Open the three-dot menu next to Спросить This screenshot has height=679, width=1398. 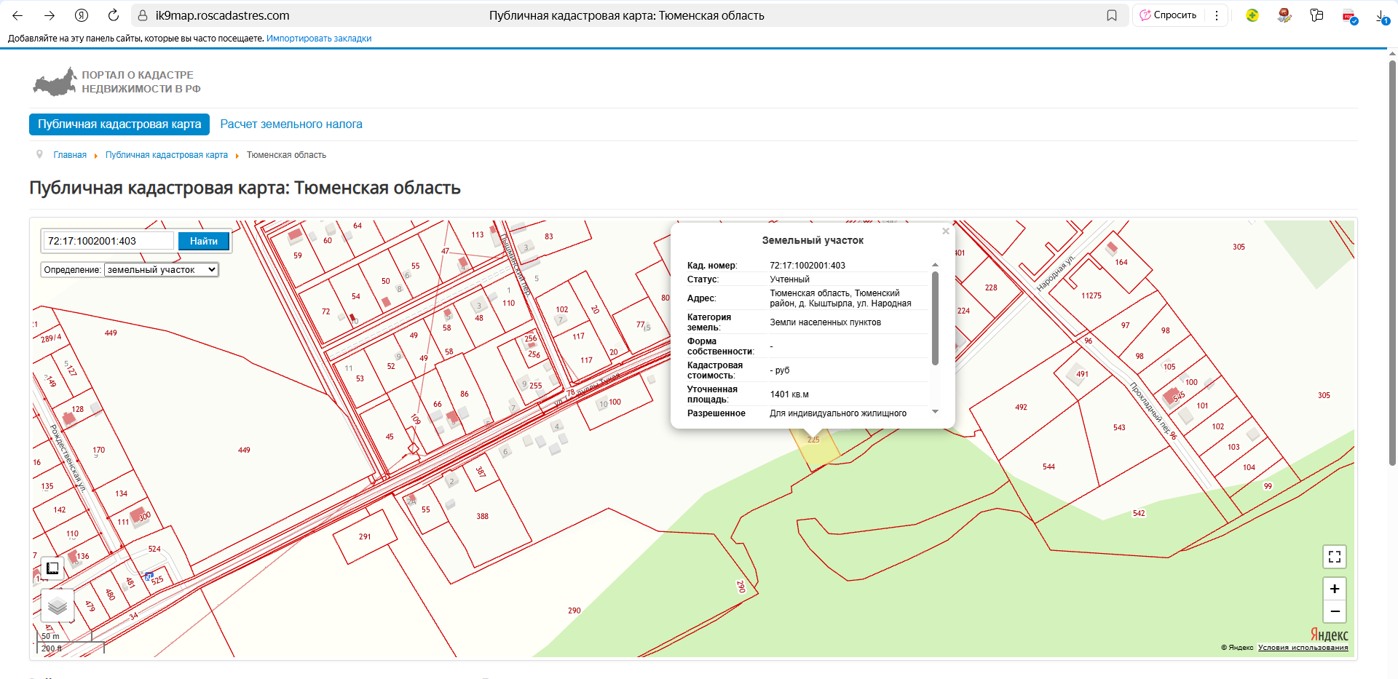click(1216, 15)
